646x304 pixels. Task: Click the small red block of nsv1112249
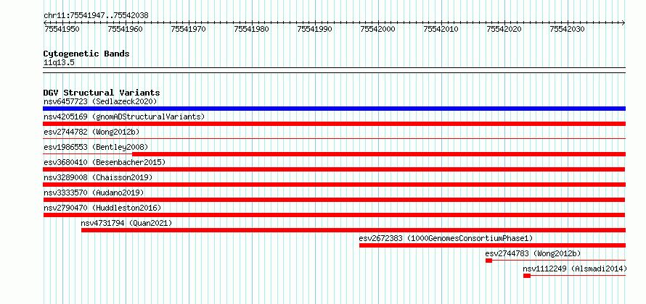pos(526,276)
